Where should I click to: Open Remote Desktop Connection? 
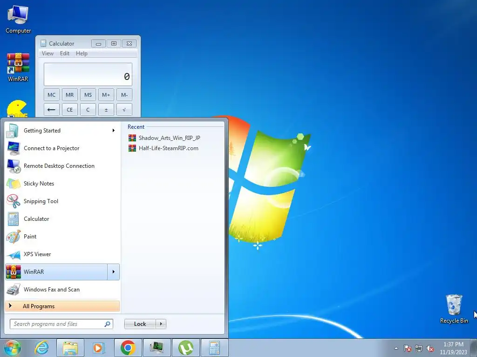[x=62, y=166]
